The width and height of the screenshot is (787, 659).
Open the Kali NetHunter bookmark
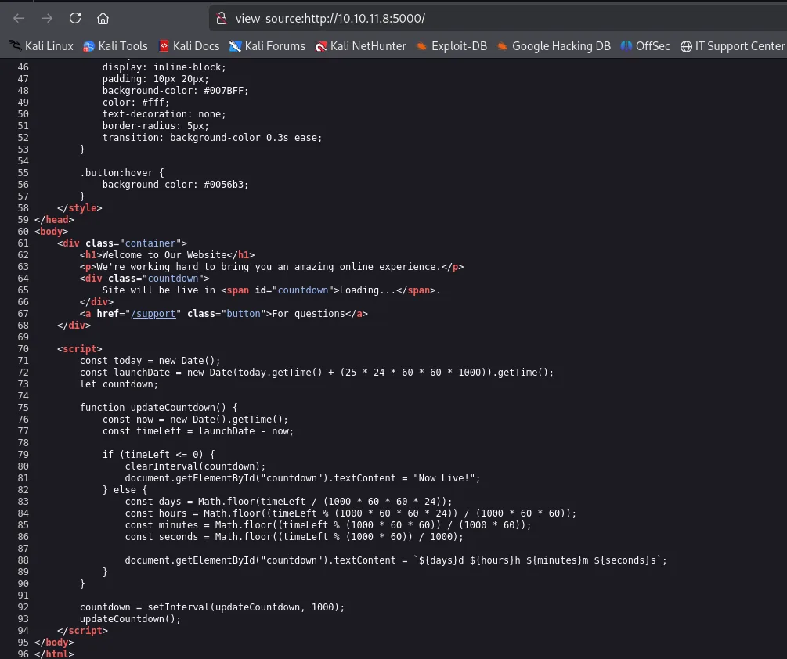361,46
